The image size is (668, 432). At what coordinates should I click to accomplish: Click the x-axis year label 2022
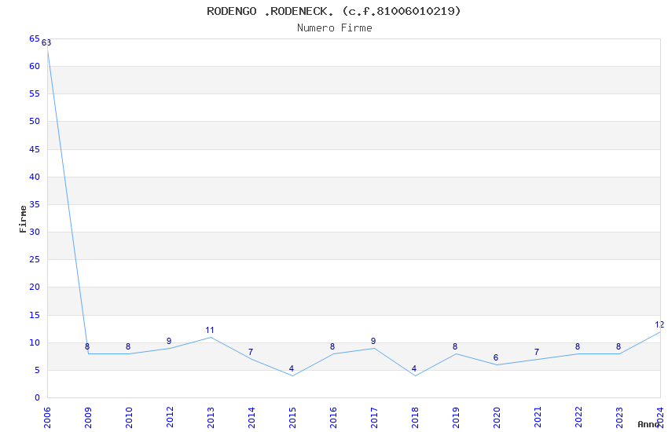click(578, 417)
